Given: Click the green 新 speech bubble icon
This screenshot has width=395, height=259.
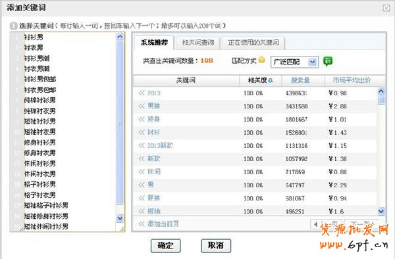Looking at the screenshot, I should pos(328,61).
